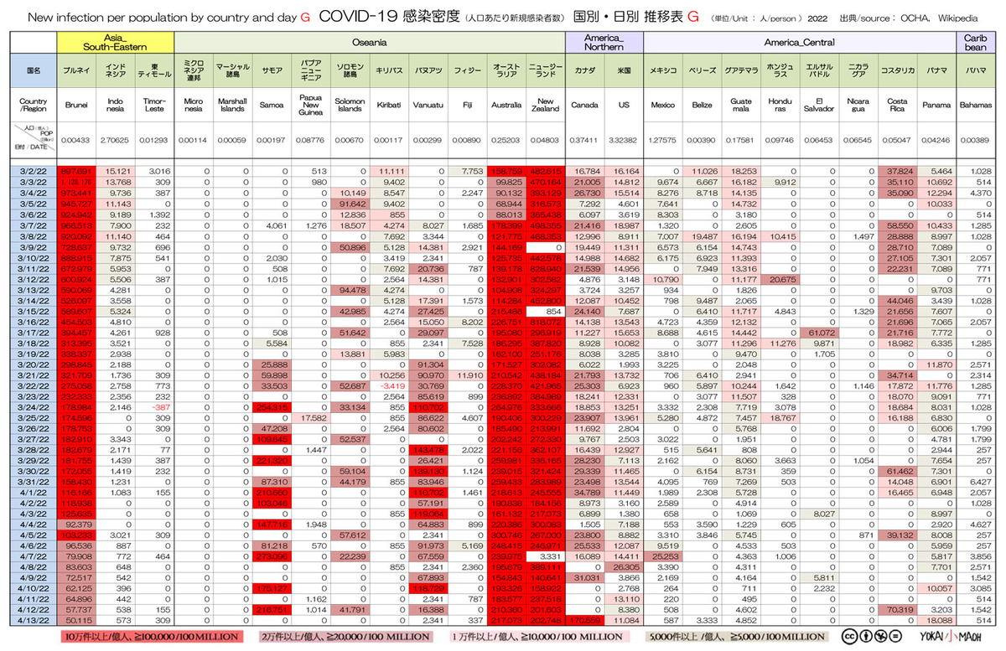The width and height of the screenshot is (1006, 651).
Task: Click the 国名 label cell
Action: pos(34,72)
